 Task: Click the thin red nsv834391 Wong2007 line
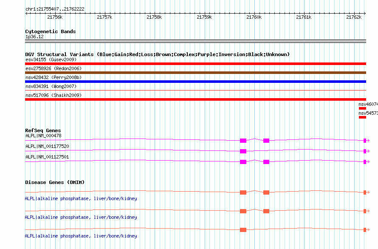pyautogui.click(x=195, y=90)
